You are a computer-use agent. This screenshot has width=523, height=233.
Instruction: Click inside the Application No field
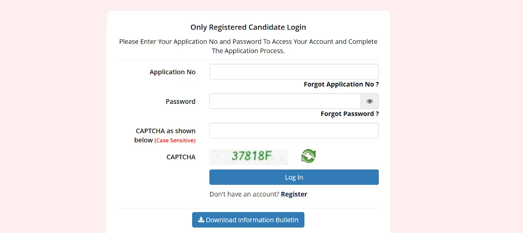294,71
